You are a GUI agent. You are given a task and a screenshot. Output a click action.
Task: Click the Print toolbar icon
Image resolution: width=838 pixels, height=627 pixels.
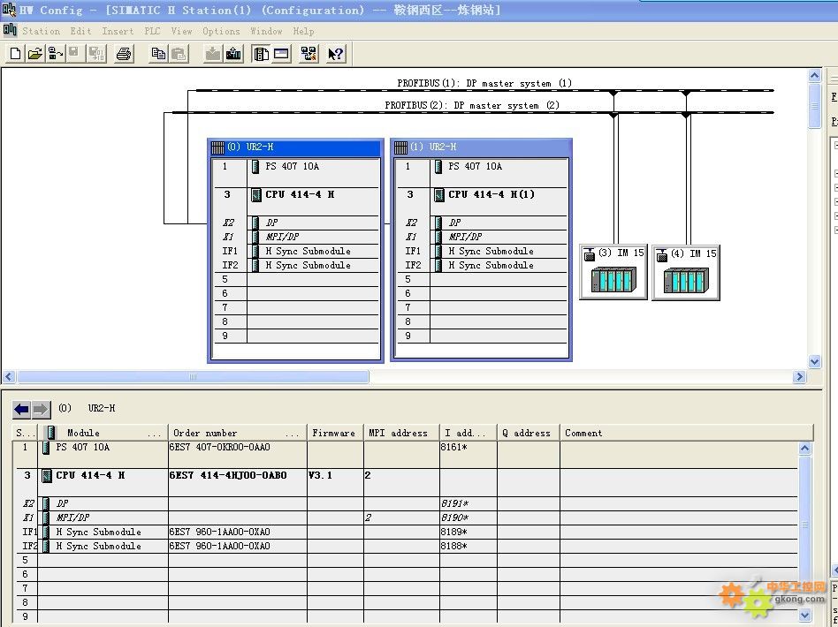pyautogui.click(x=124, y=53)
